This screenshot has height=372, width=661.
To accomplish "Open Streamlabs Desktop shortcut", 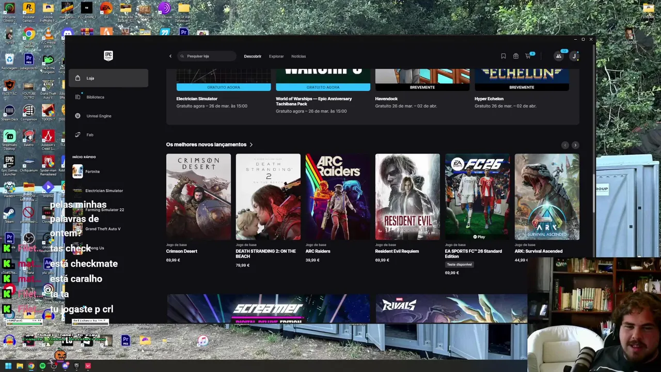I will coord(9,139).
